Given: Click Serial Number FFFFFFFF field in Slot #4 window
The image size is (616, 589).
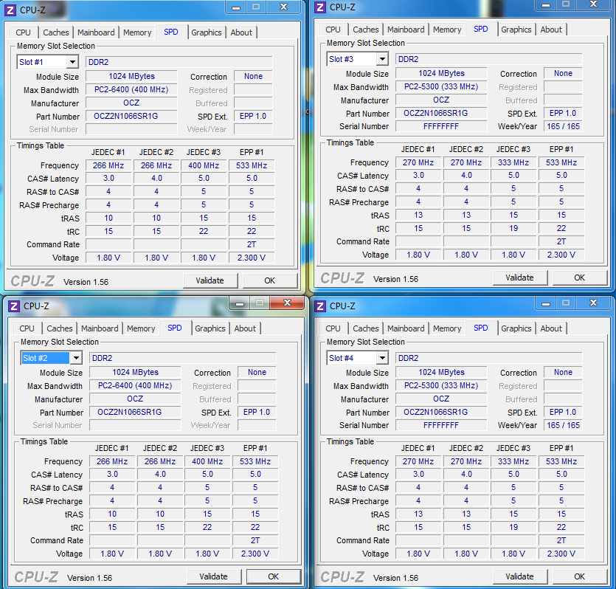Looking at the screenshot, I should [x=441, y=425].
